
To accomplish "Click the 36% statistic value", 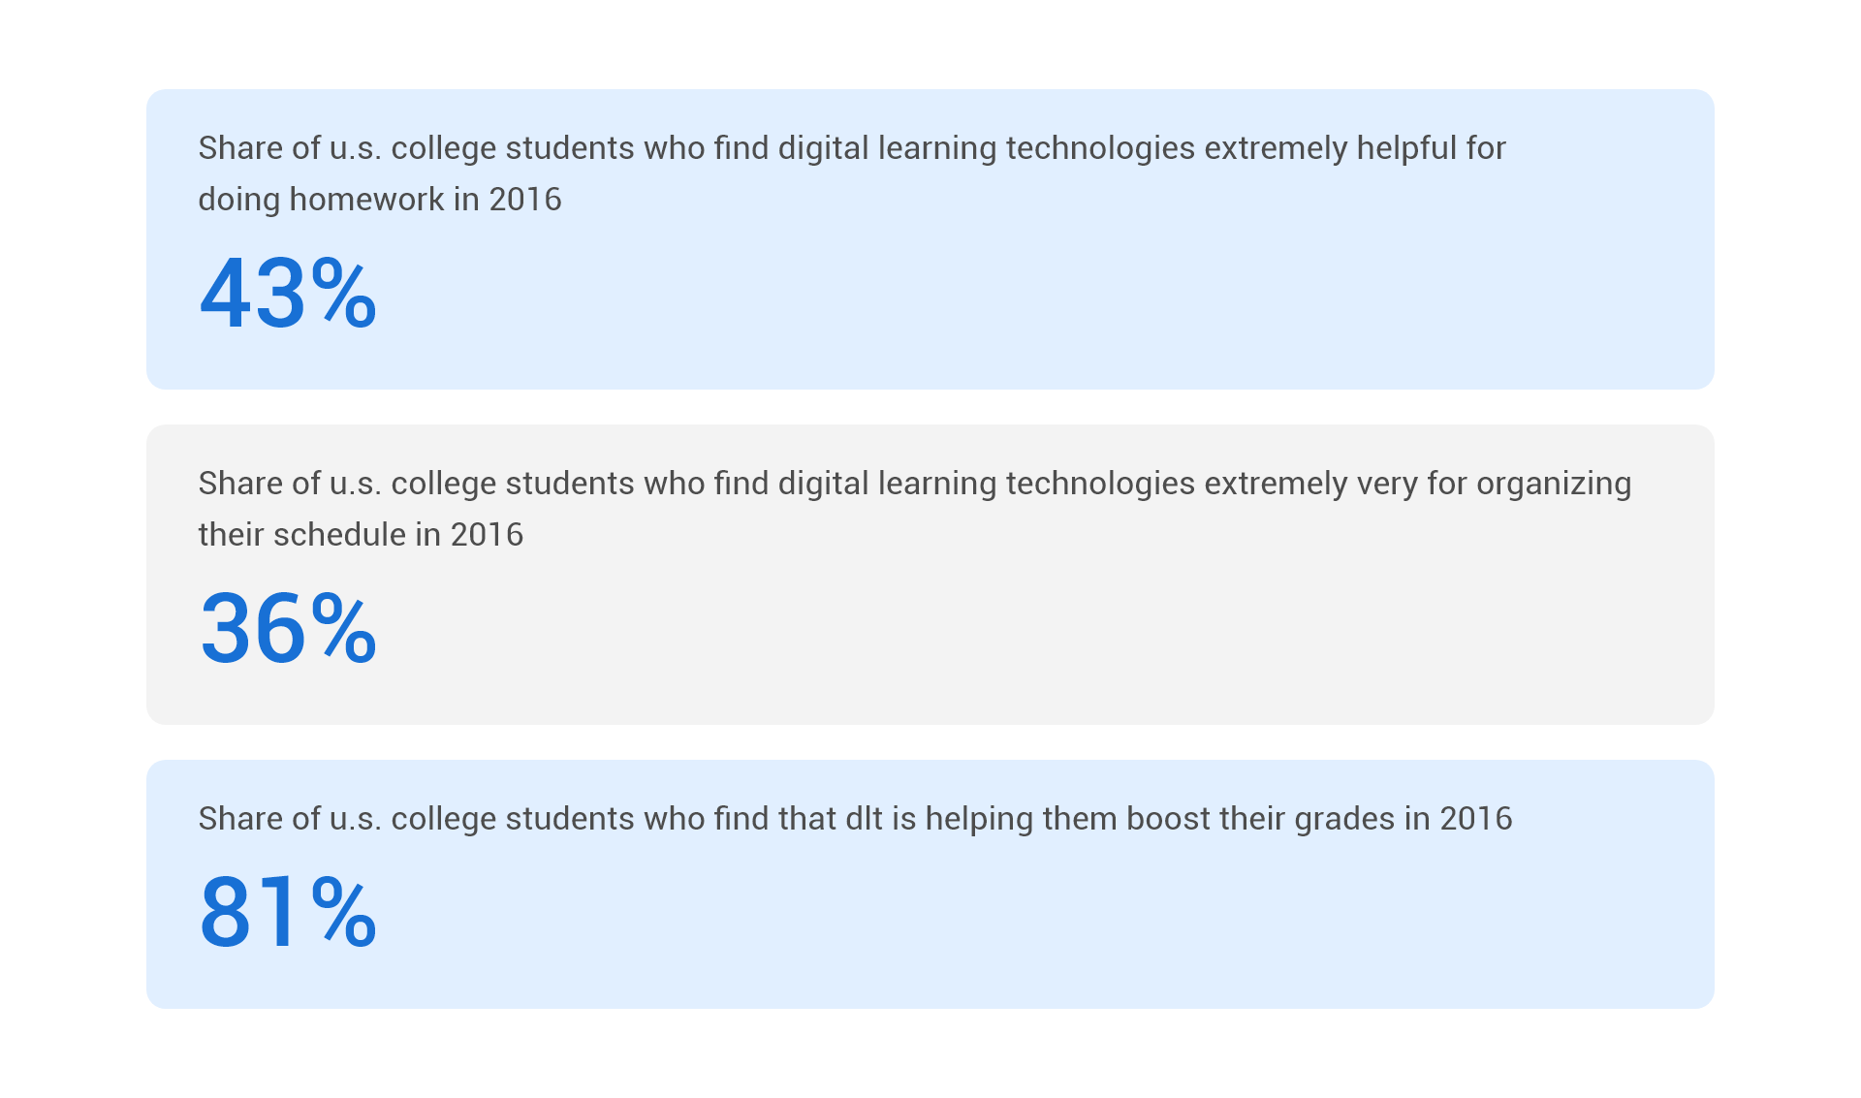I will pyautogui.click(x=288, y=628).
